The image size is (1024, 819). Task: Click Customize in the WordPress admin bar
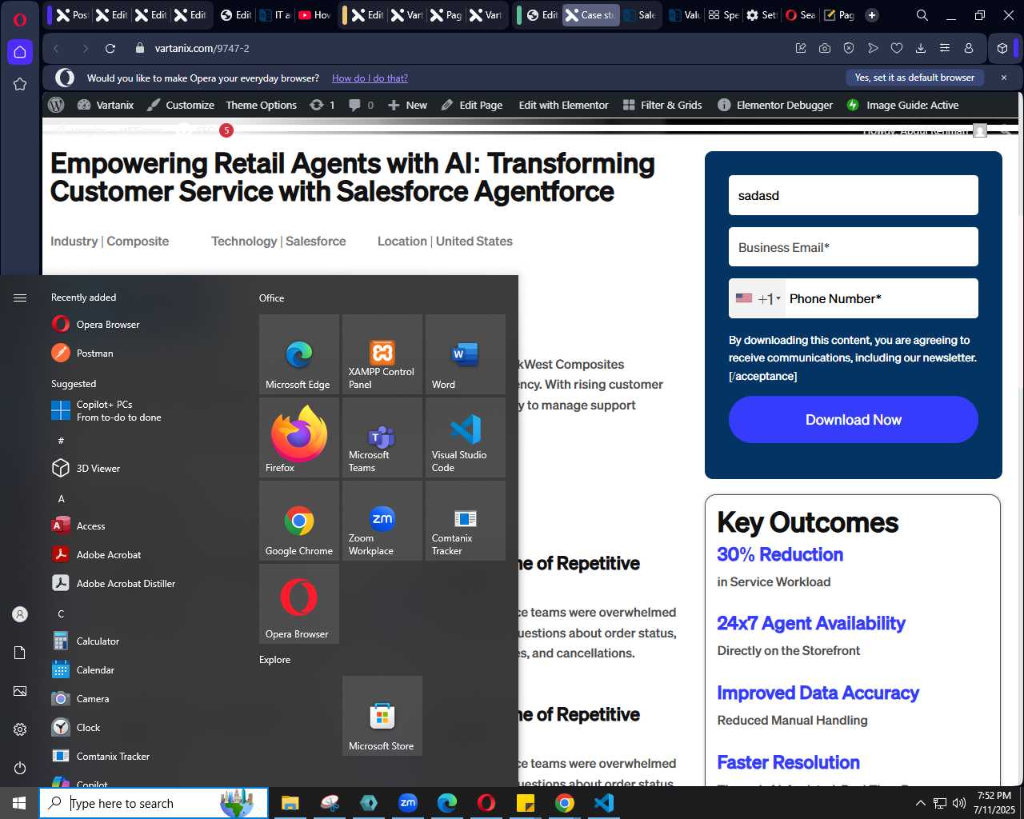[181, 105]
